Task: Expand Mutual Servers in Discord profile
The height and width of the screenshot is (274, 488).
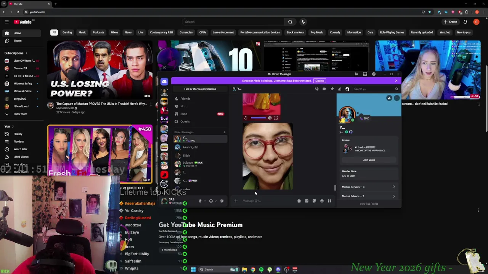Action: point(368,187)
